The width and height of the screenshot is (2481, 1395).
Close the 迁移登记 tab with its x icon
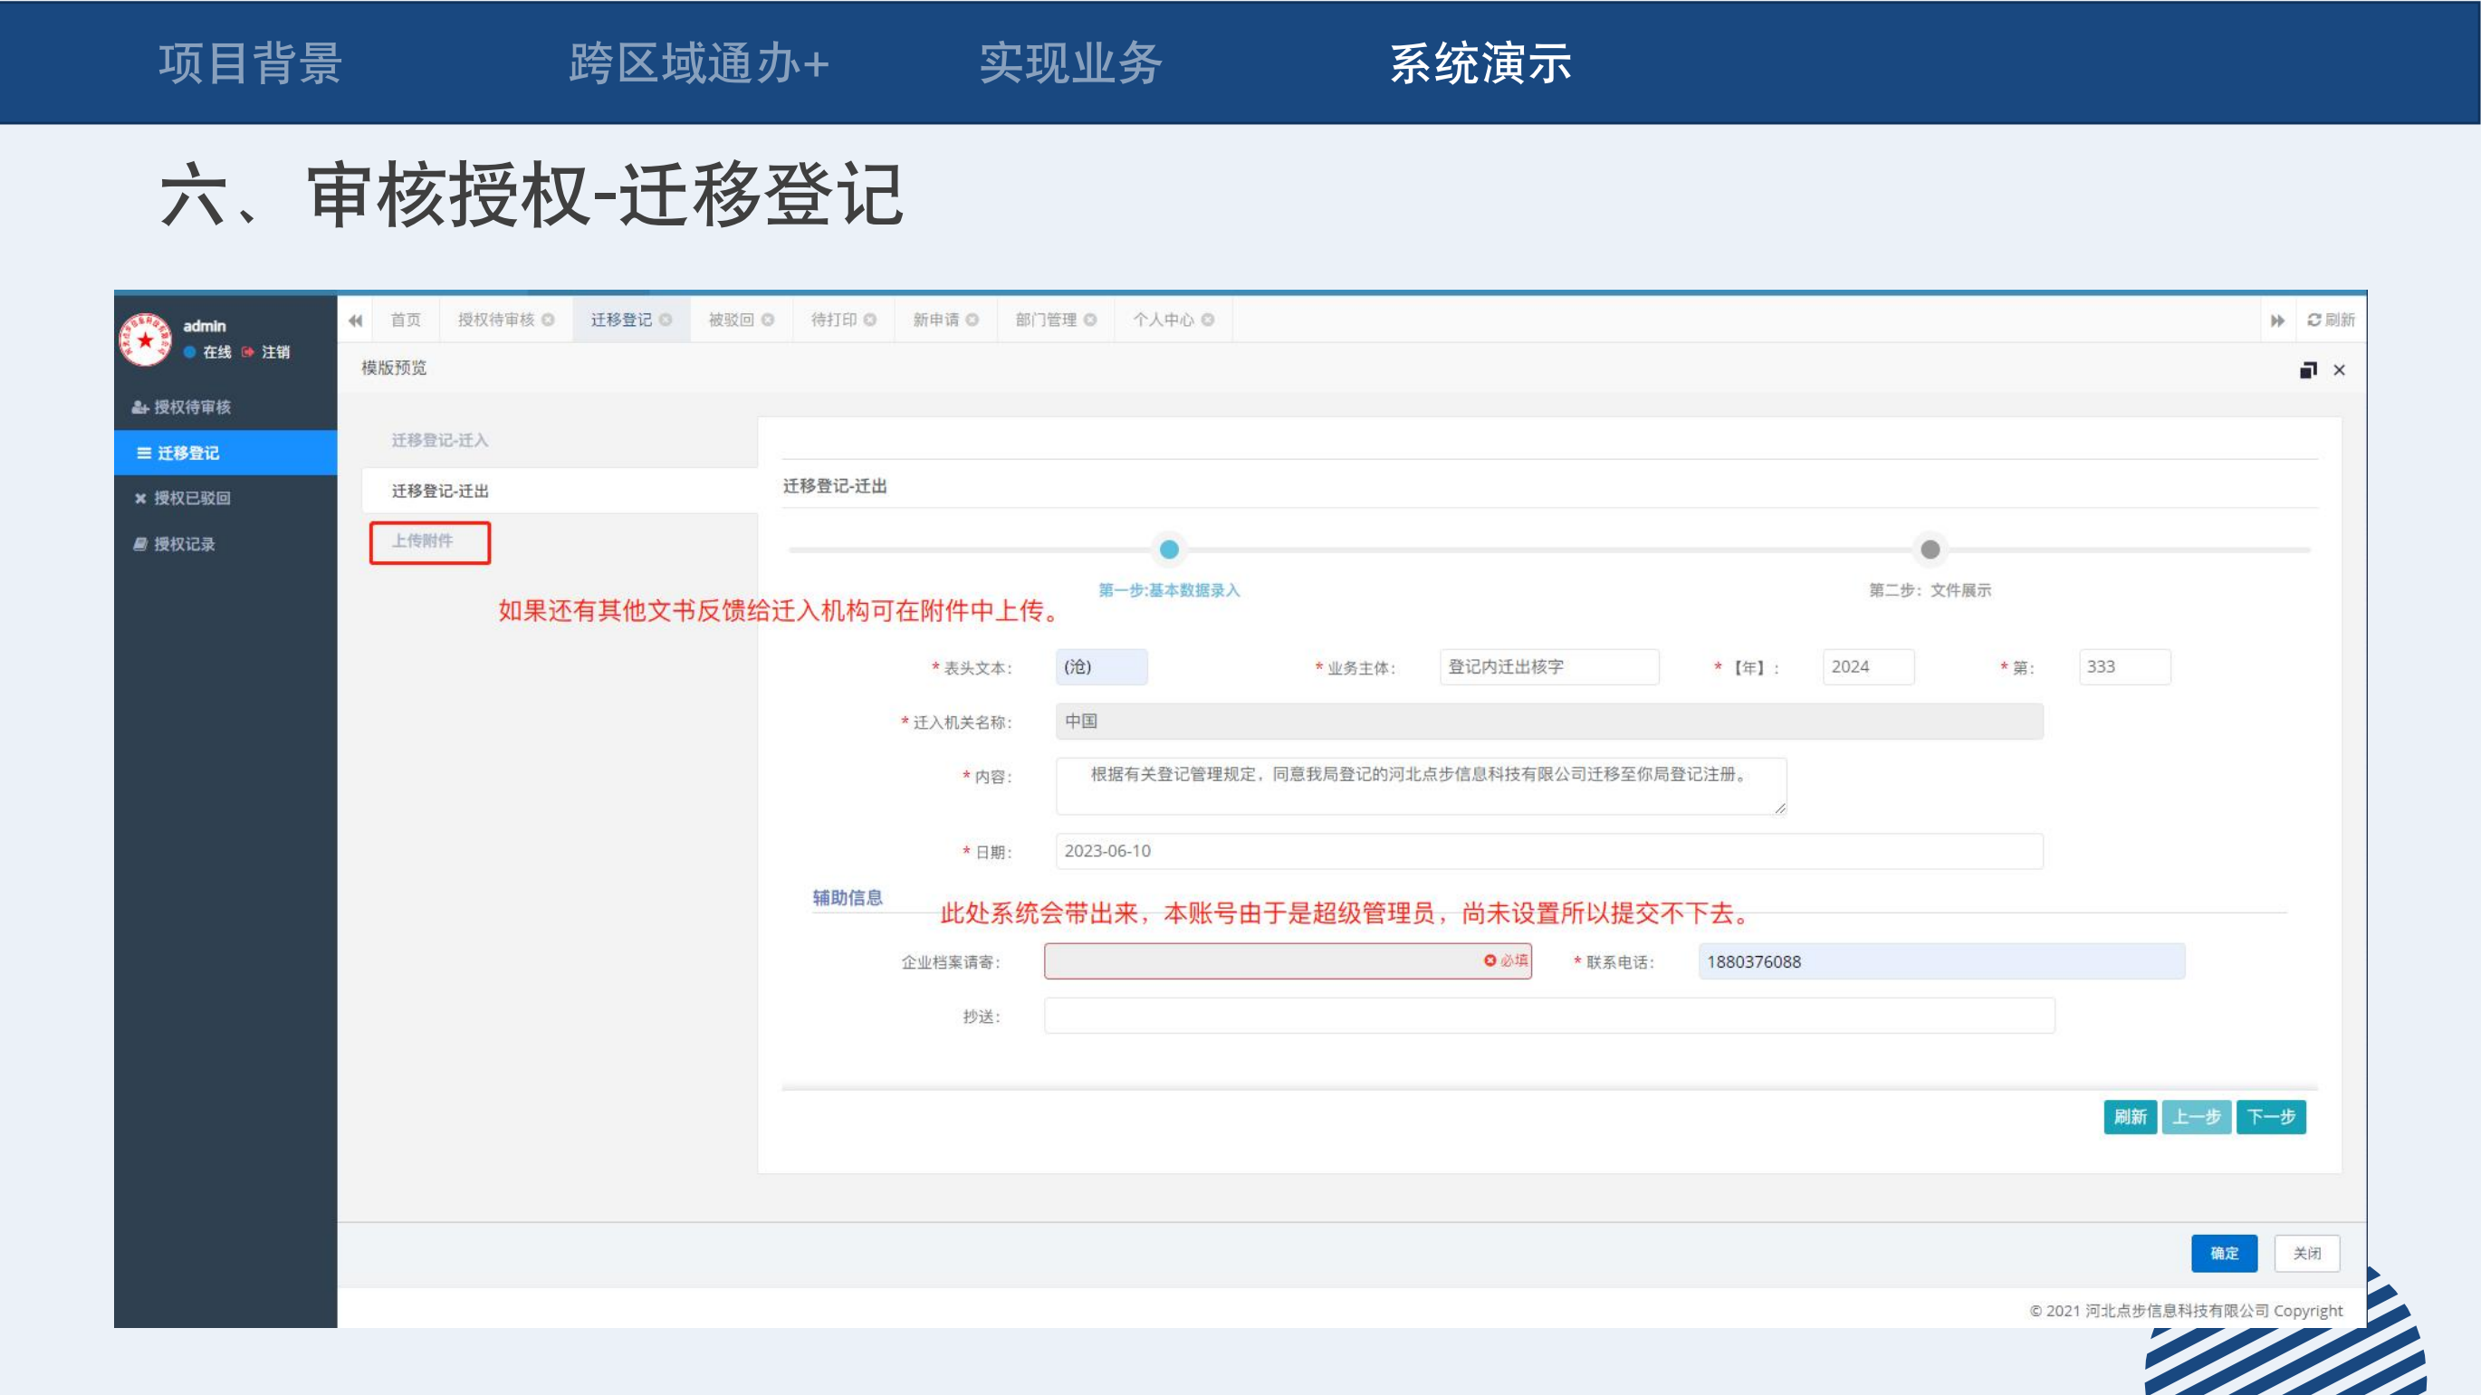coord(666,320)
